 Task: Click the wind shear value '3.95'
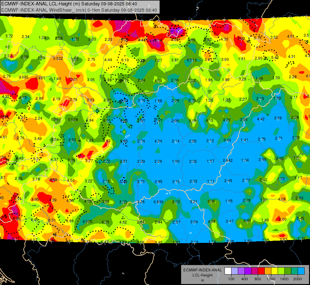coord(35,199)
